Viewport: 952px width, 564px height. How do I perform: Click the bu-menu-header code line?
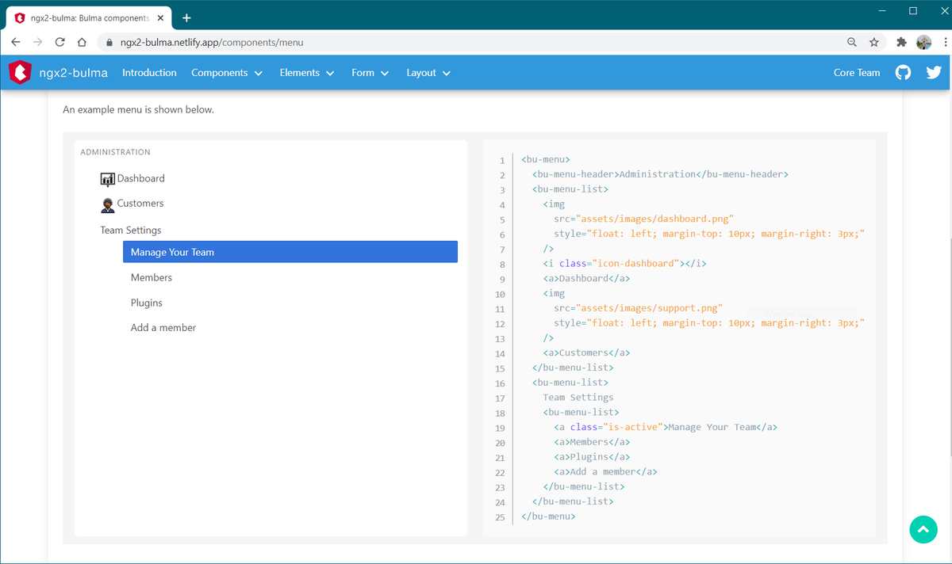pyautogui.click(x=660, y=174)
